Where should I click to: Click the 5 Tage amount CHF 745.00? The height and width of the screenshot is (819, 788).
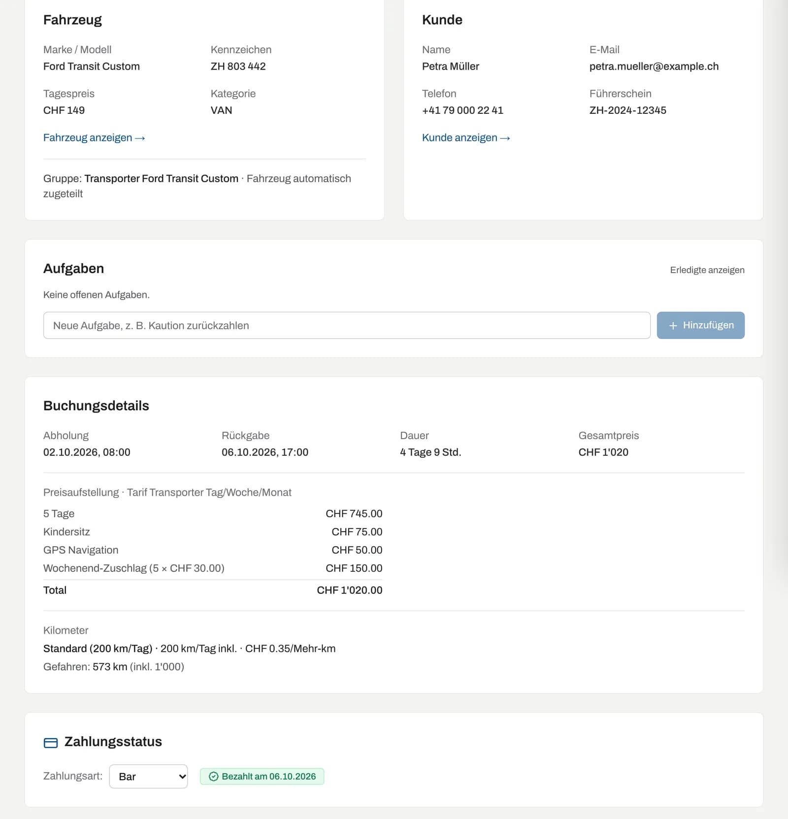click(354, 514)
